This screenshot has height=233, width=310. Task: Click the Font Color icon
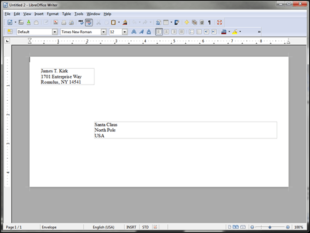pos(224,32)
